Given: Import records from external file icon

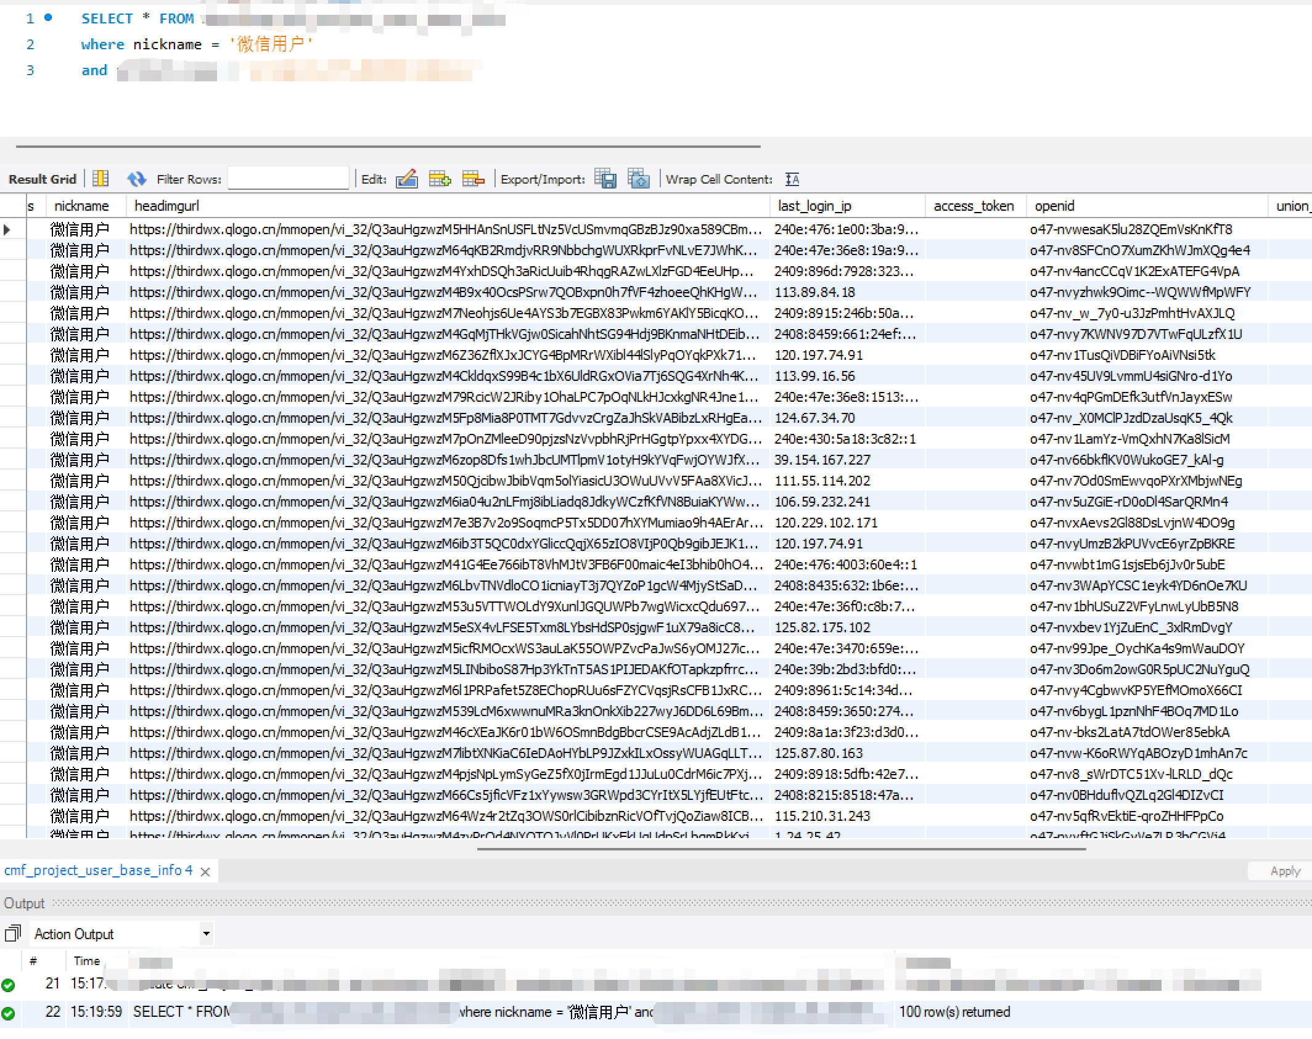Looking at the screenshot, I should (x=638, y=179).
